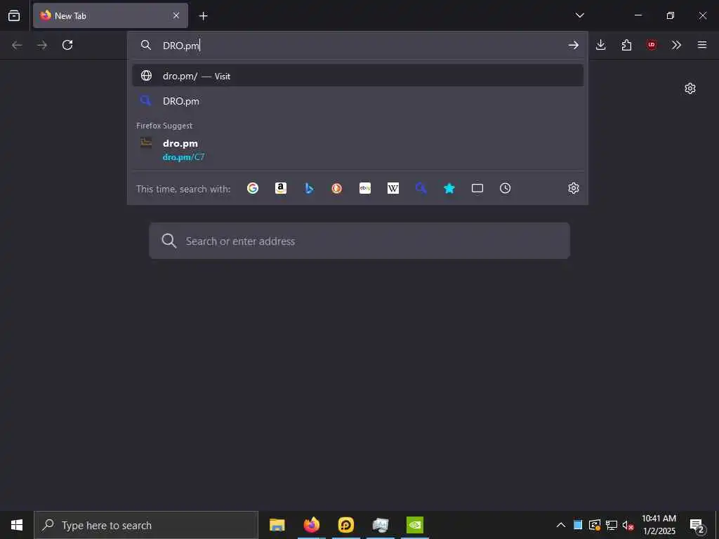Go back one page
Image resolution: width=719 pixels, height=539 pixels.
point(17,45)
